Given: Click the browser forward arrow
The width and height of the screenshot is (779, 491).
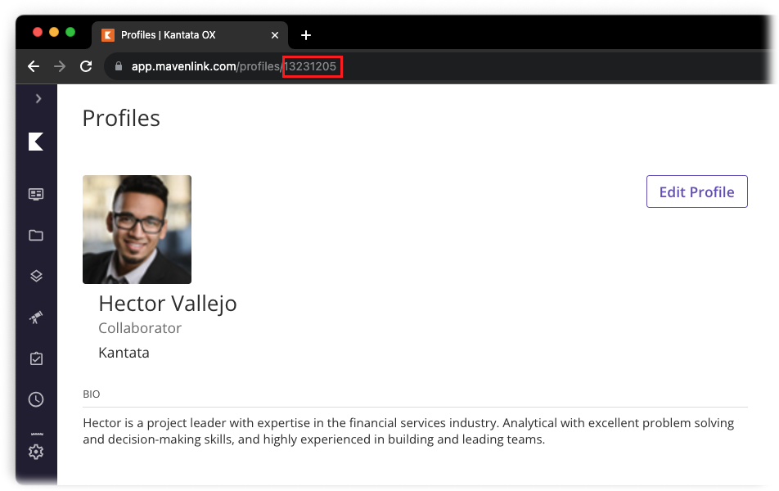Looking at the screenshot, I should (60, 66).
